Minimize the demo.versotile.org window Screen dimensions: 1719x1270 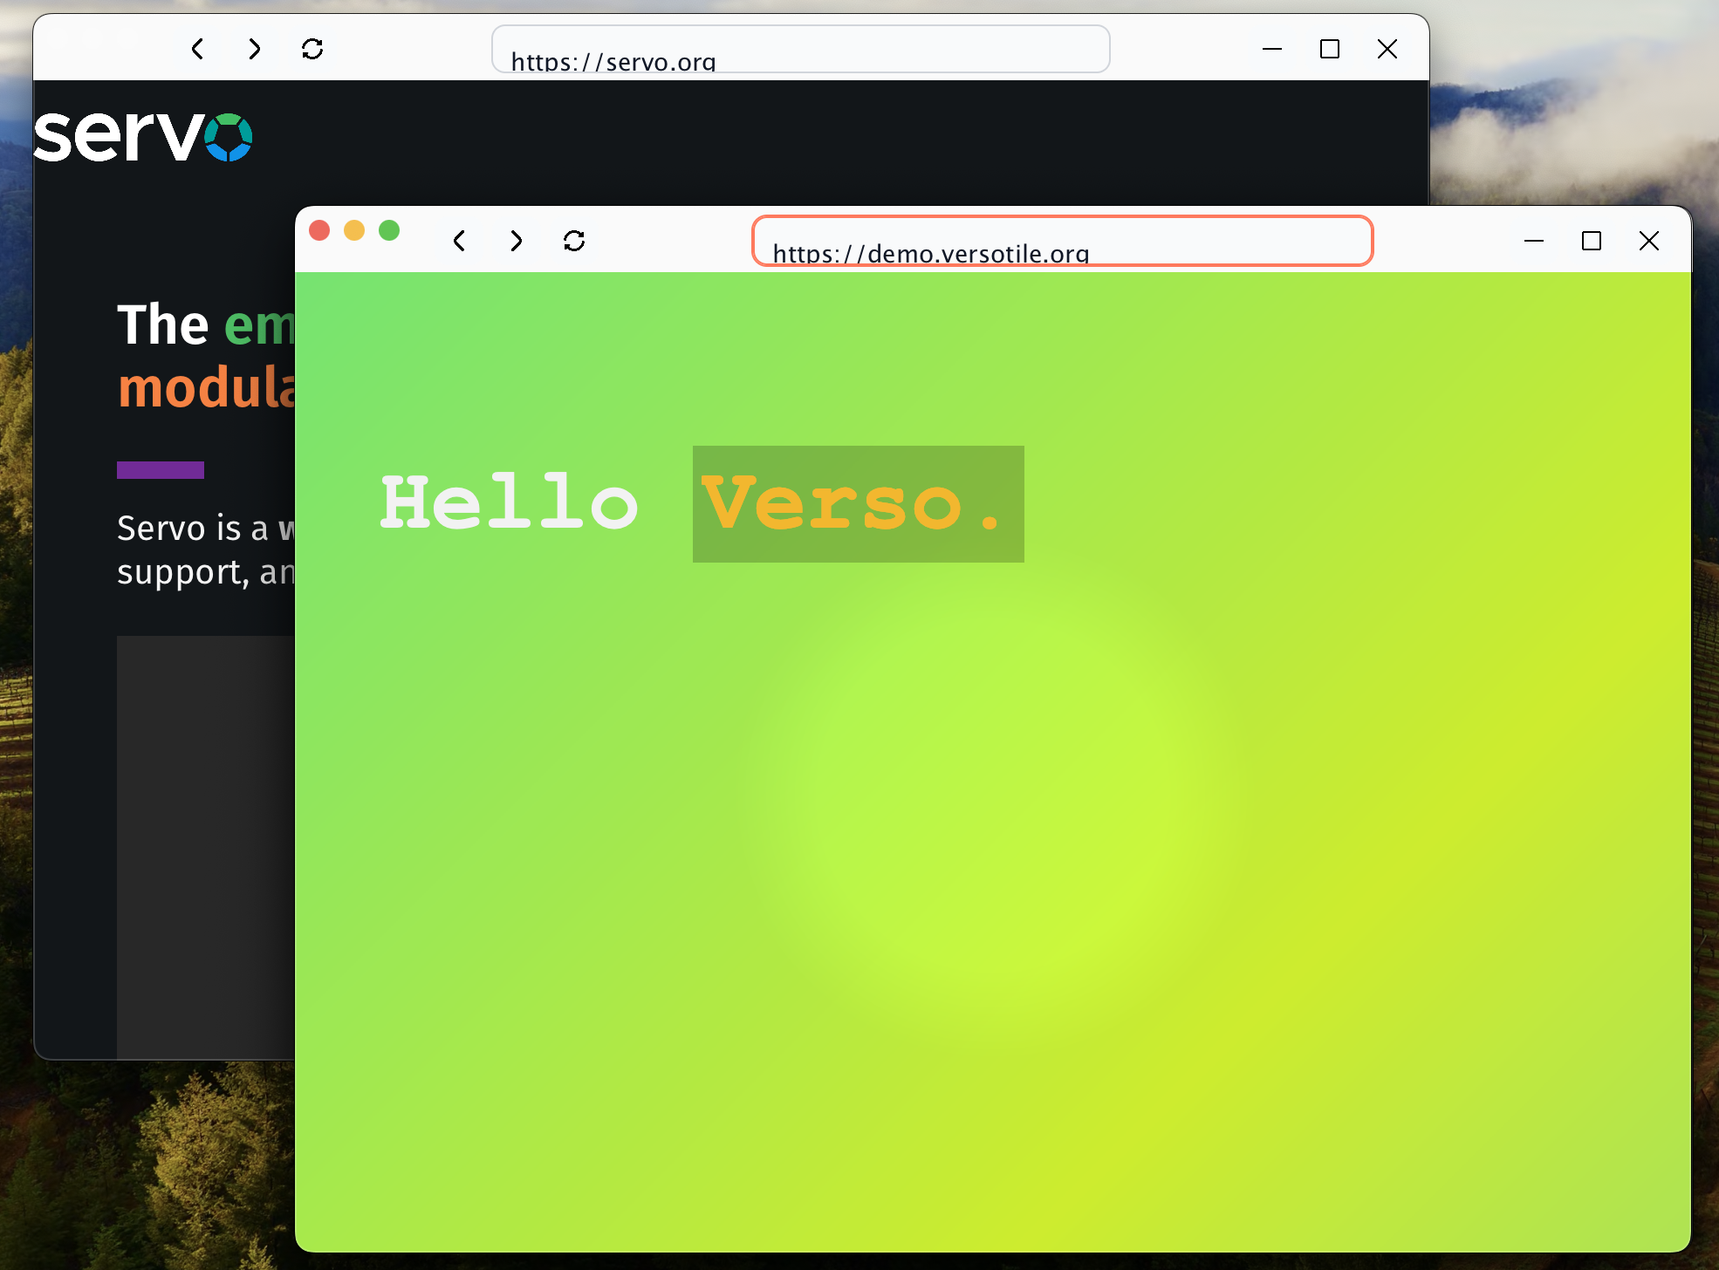tap(1534, 241)
